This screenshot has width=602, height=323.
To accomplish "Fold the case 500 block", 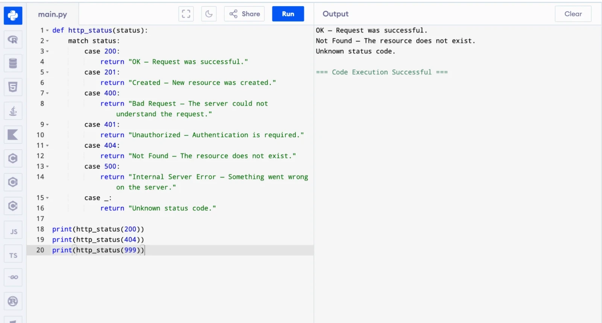I will pos(47,167).
